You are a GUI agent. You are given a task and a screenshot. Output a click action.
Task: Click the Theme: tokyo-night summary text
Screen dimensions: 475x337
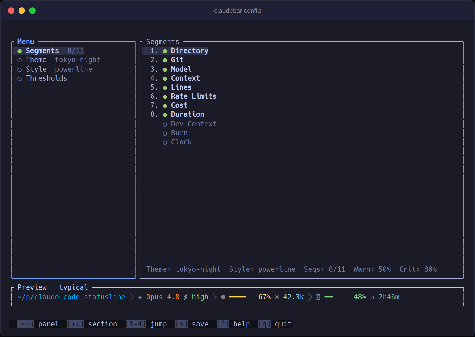183,269
